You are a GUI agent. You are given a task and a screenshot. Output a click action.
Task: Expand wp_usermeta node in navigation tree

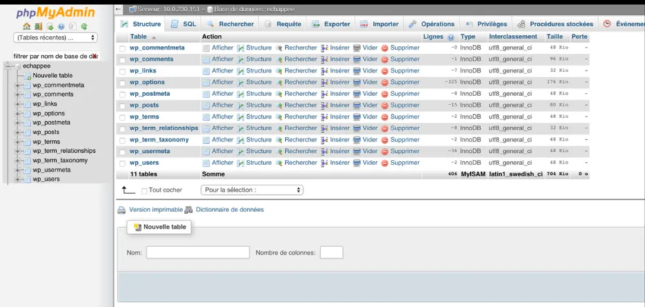click(x=18, y=170)
